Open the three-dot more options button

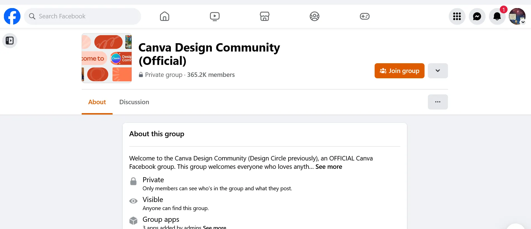click(x=438, y=102)
